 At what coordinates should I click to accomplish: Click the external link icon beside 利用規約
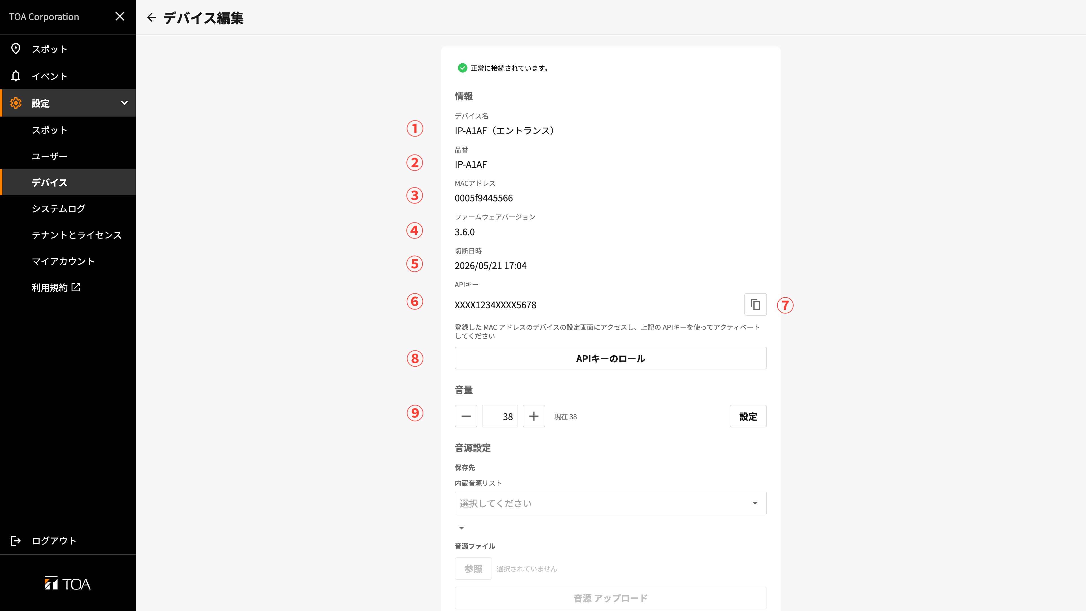(x=76, y=287)
